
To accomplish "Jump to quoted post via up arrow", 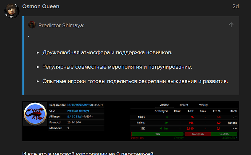I will click(231, 25).
